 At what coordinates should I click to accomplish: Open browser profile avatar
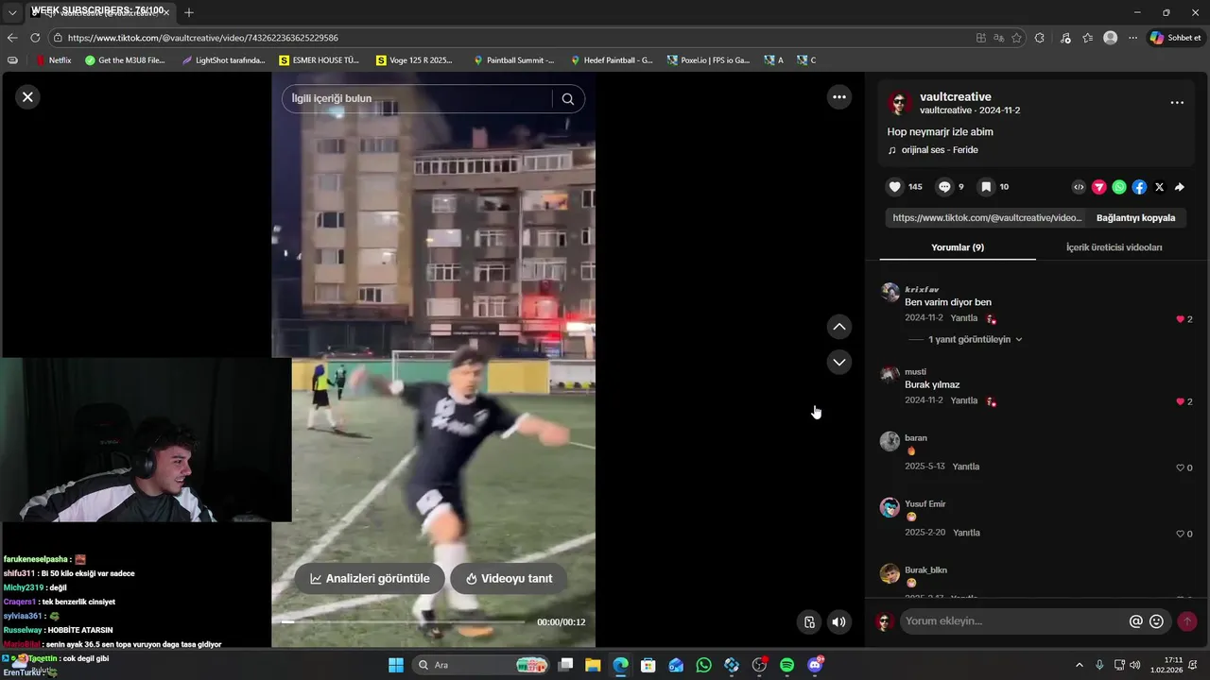pos(1111,38)
